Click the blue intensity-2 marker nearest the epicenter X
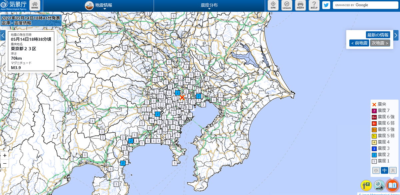The image size is (400, 195). [178, 93]
